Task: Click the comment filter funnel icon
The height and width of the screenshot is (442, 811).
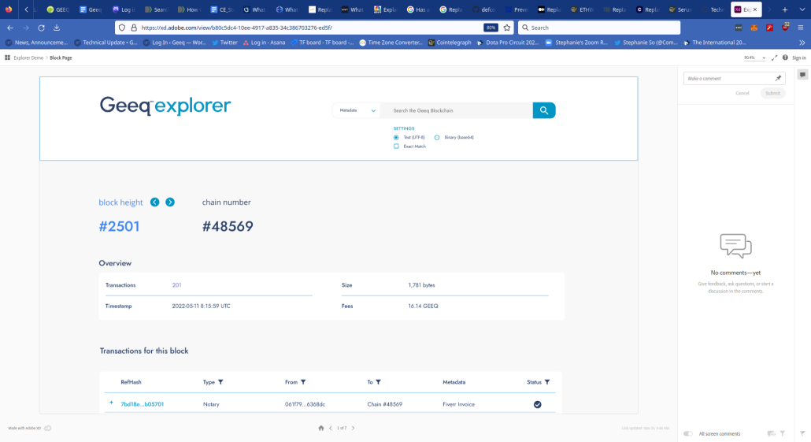Action: click(783, 433)
